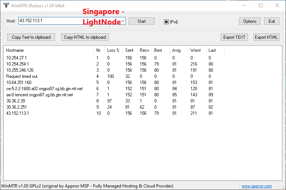Click Worst value 211 in hop 10
Viewport: 286px width, 190px height.
(x=194, y=113)
